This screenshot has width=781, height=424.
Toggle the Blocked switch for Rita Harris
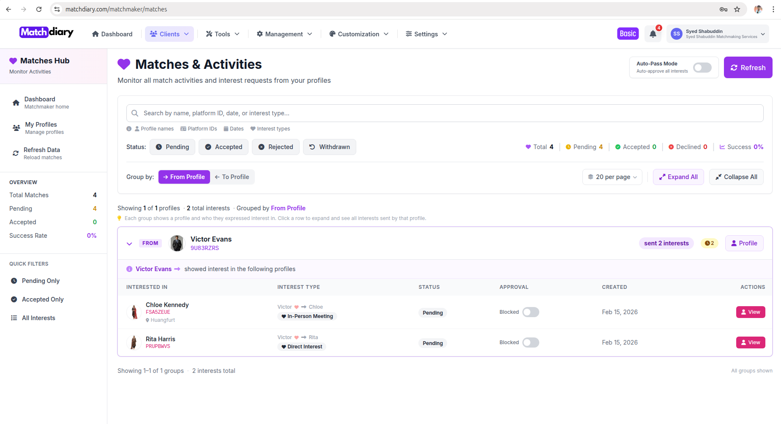[x=531, y=342]
